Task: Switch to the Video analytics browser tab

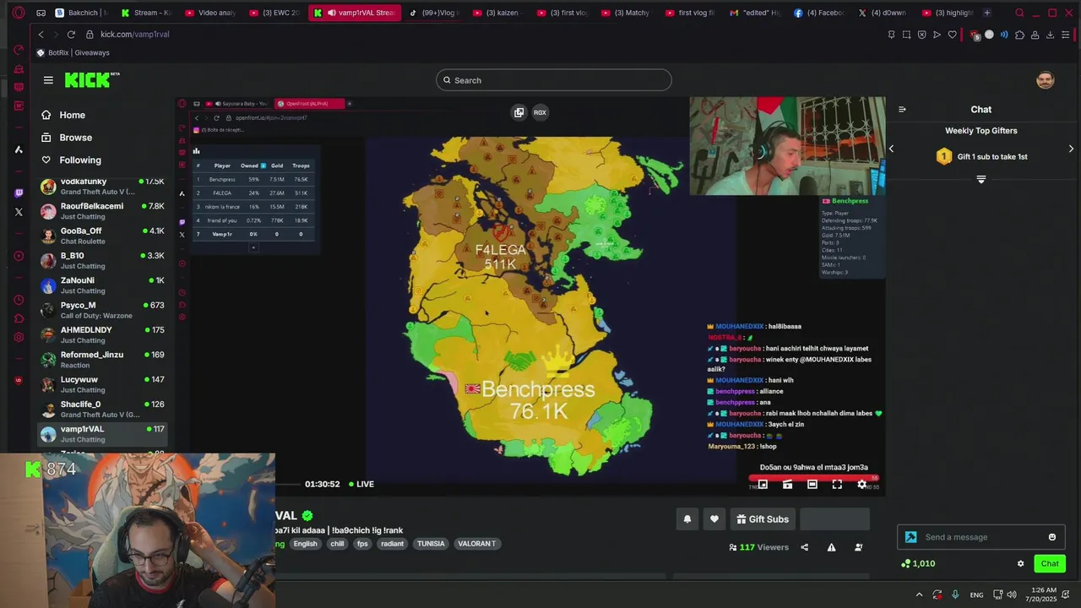Action: click(x=210, y=13)
